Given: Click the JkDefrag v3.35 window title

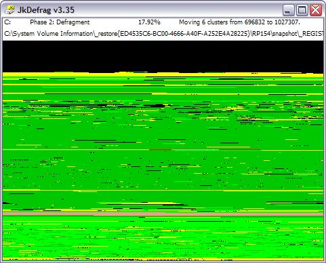Looking at the screenshot, I should (46, 10).
